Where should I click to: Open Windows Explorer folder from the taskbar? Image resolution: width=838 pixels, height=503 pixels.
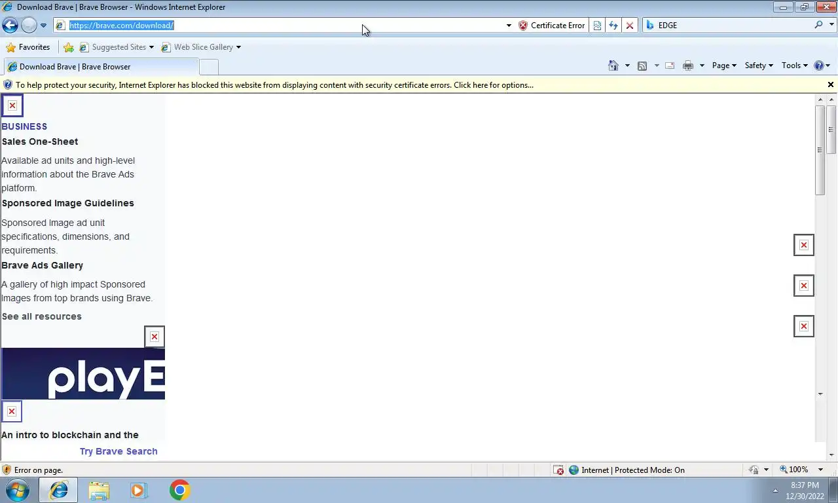point(99,490)
